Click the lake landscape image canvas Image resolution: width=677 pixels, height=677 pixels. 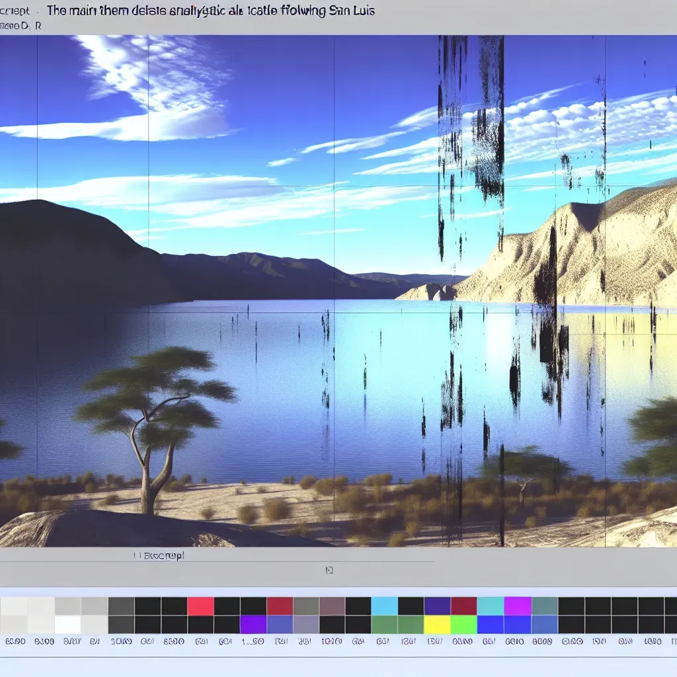pyautogui.click(x=338, y=291)
